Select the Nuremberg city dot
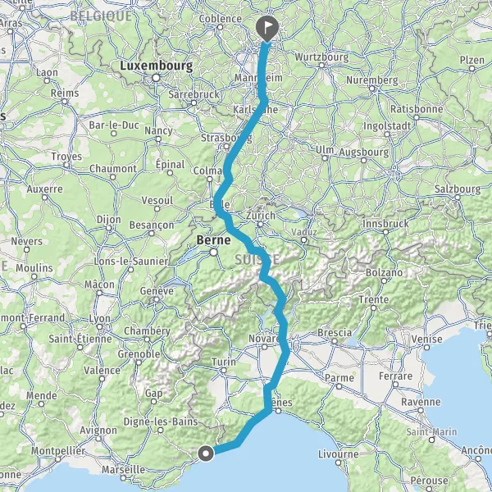The image size is (492, 492). click(372, 89)
